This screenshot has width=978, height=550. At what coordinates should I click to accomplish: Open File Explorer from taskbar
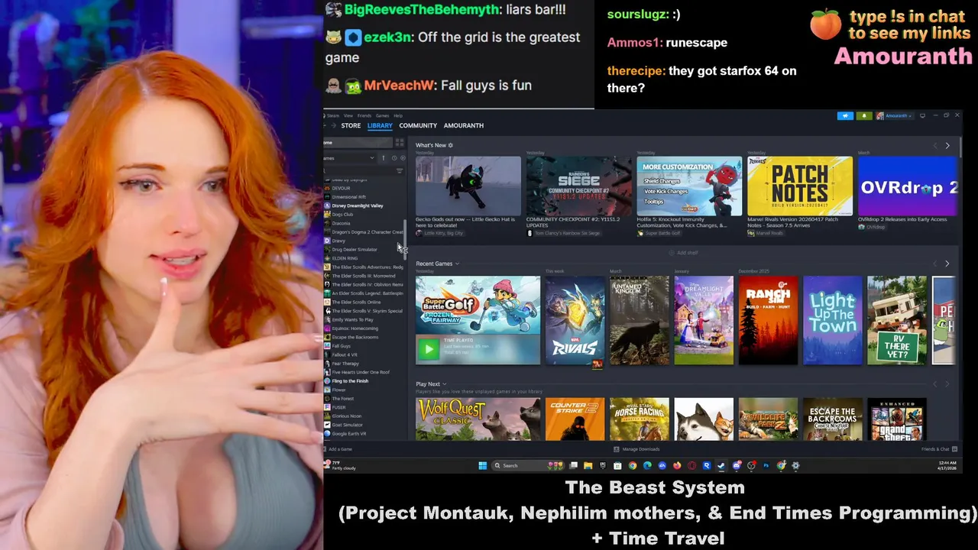(588, 465)
